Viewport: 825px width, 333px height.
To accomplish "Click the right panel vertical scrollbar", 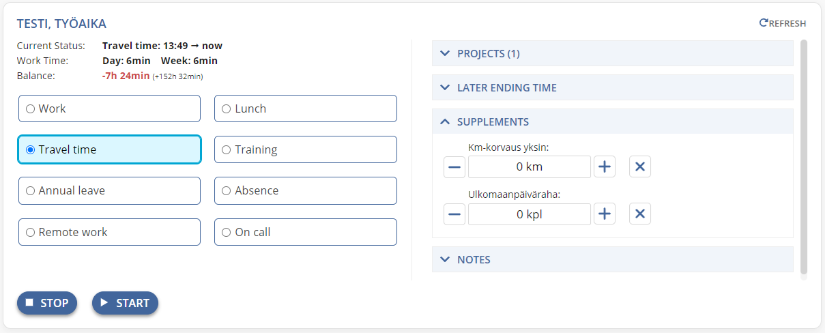I will (x=804, y=157).
